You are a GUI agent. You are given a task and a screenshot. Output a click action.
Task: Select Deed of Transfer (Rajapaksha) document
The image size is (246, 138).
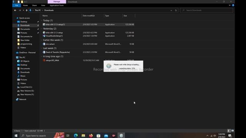(x=58, y=52)
